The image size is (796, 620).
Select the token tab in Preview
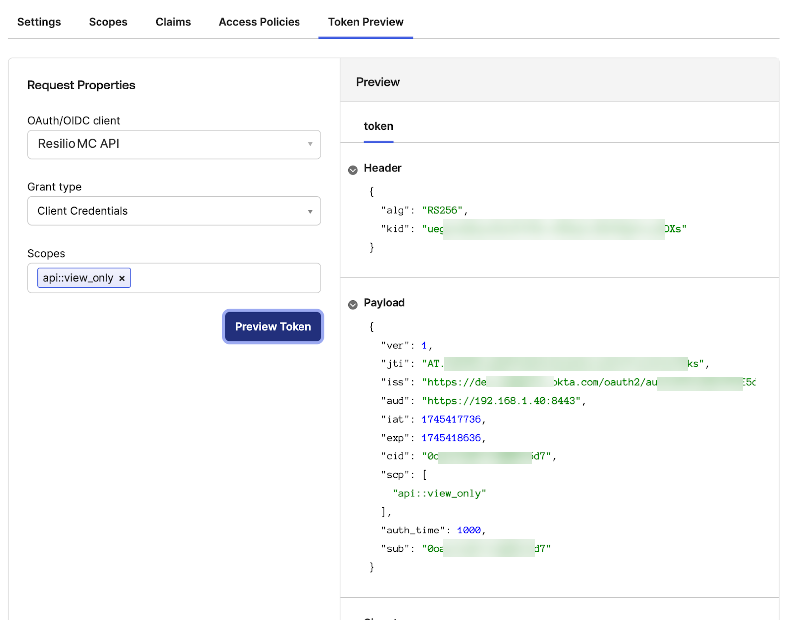click(x=378, y=126)
